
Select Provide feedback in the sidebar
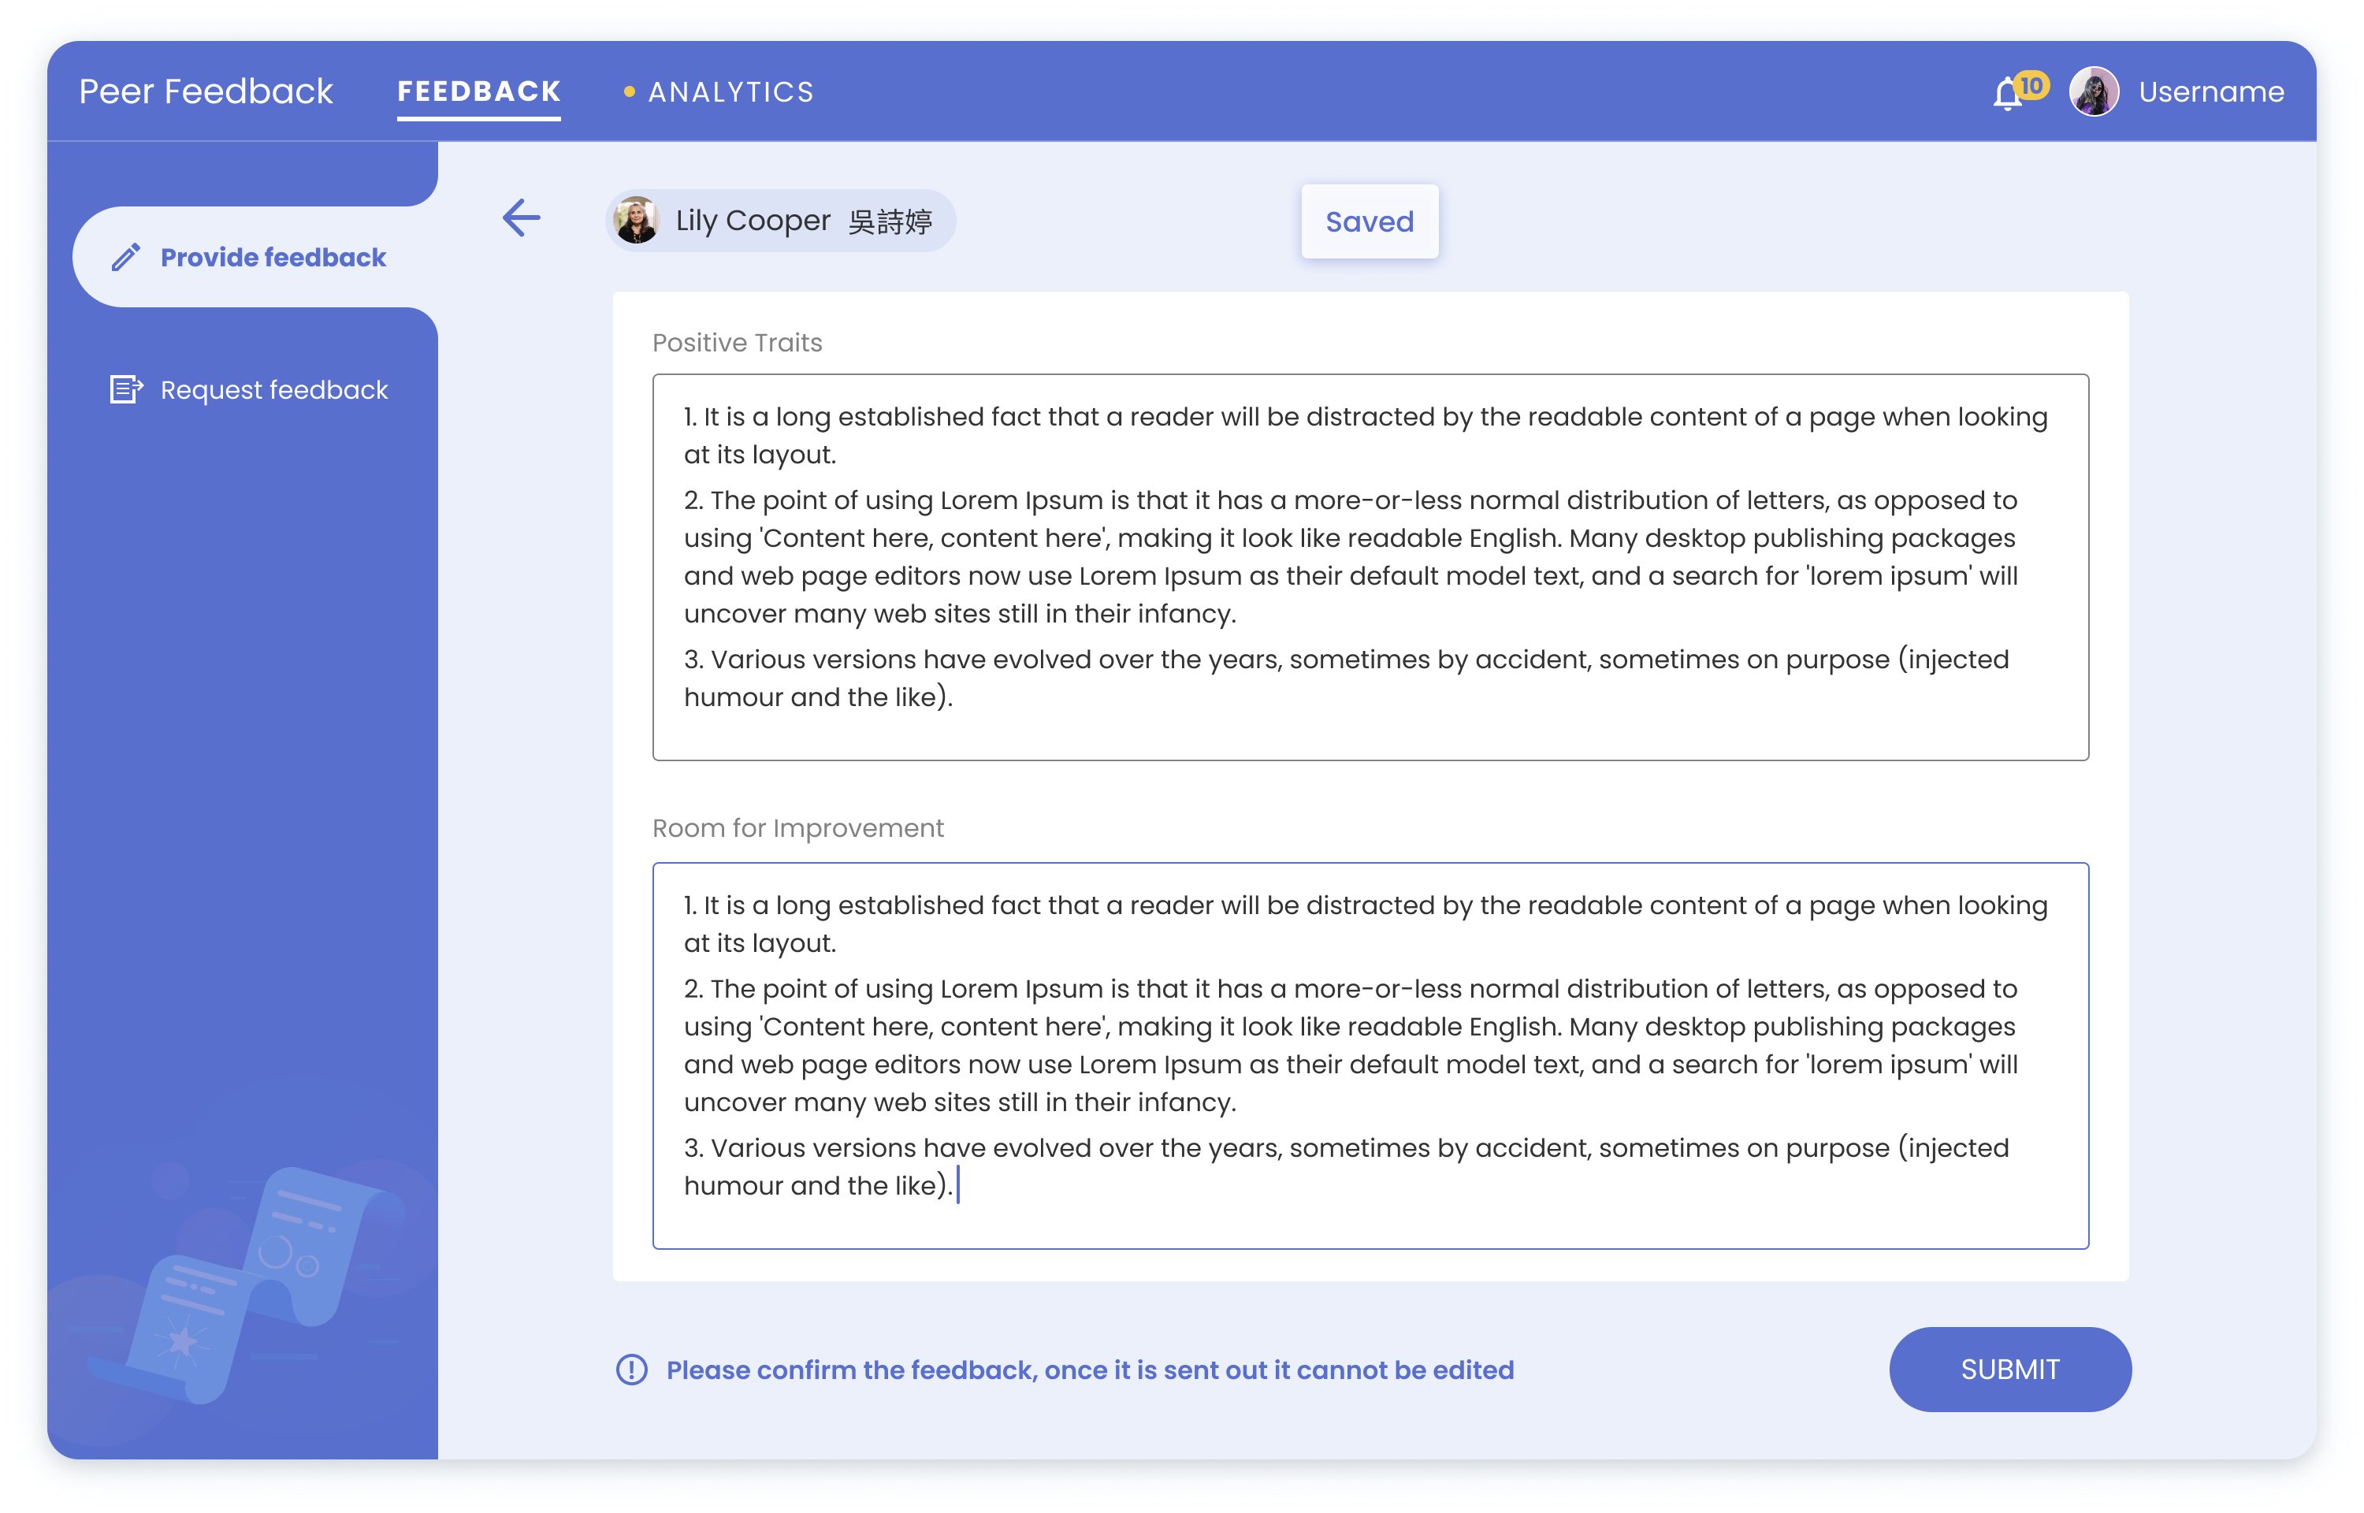pyautogui.click(x=273, y=258)
